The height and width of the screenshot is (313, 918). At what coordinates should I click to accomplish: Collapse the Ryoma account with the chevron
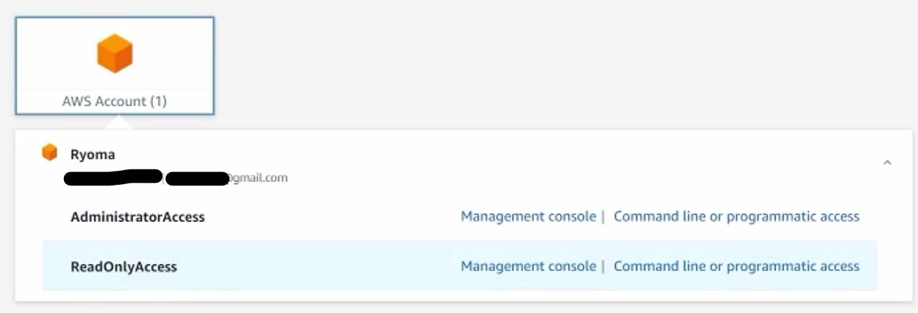pos(887,162)
